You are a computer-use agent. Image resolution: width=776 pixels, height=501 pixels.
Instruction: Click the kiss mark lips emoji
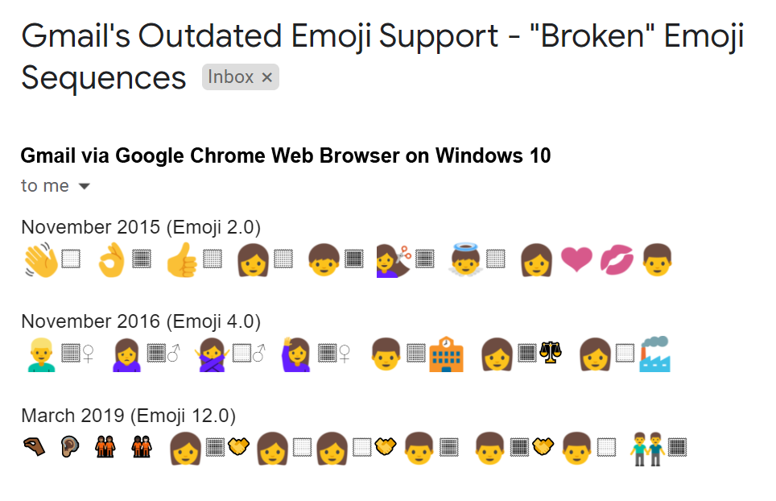pos(617,259)
